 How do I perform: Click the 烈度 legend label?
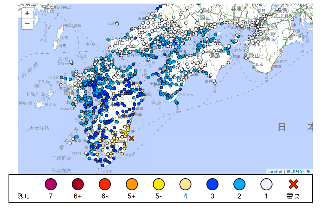pos(24,196)
